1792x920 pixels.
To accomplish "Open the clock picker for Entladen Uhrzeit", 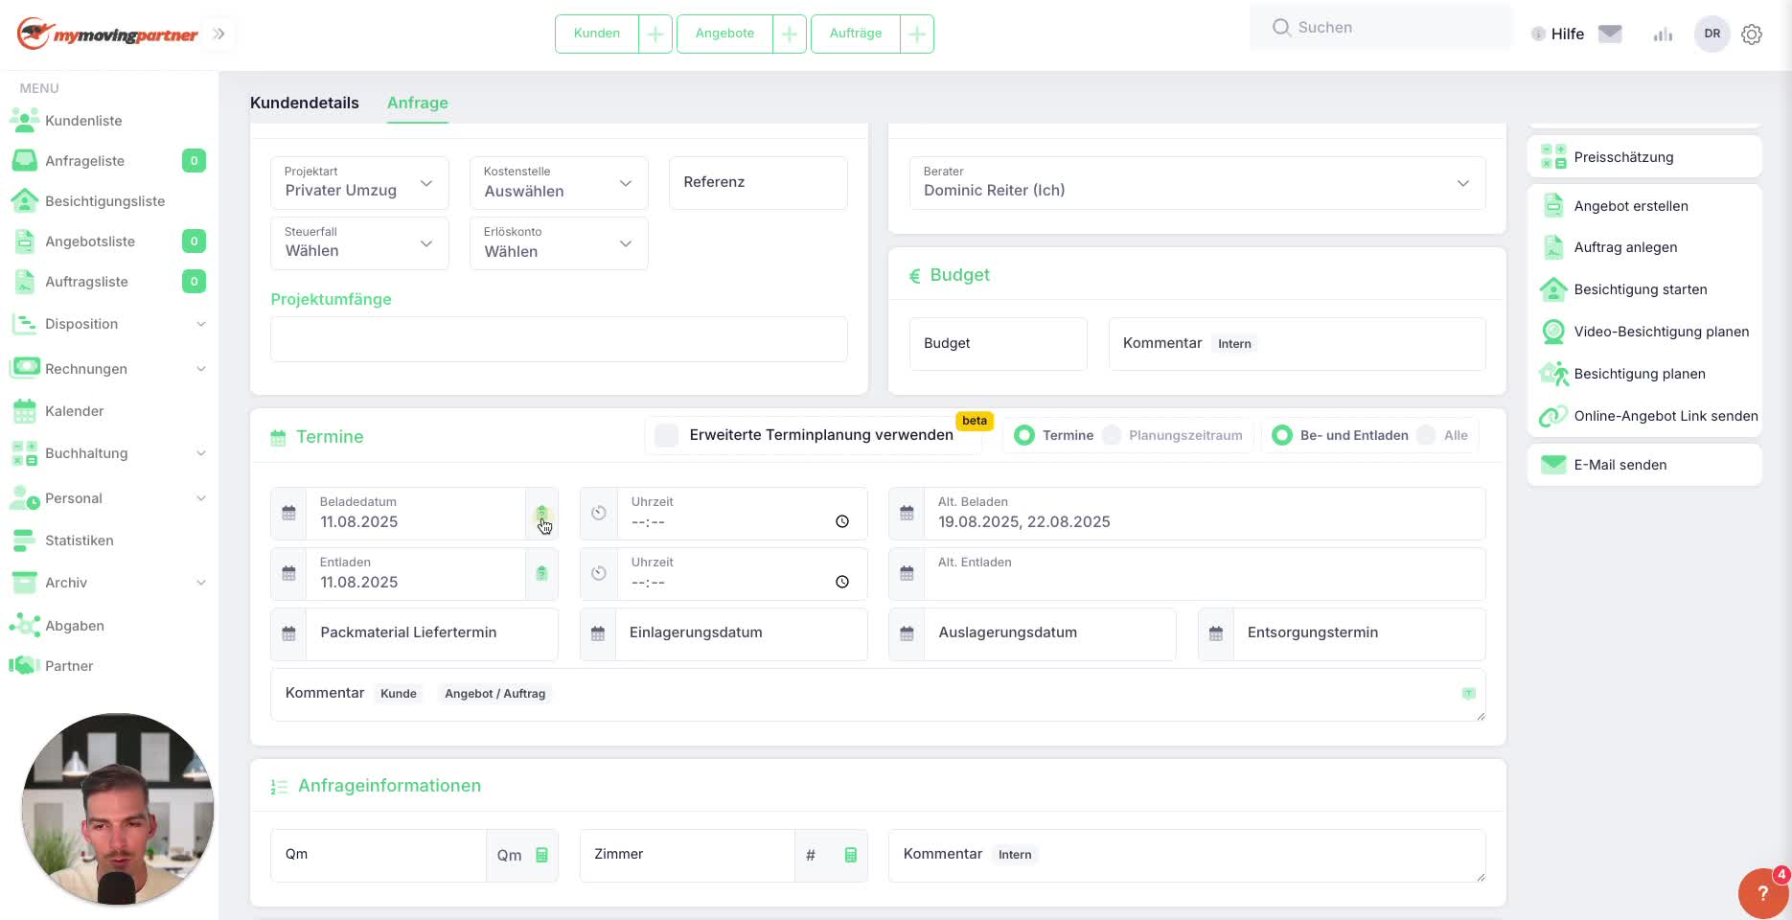I will click(842, 582).
